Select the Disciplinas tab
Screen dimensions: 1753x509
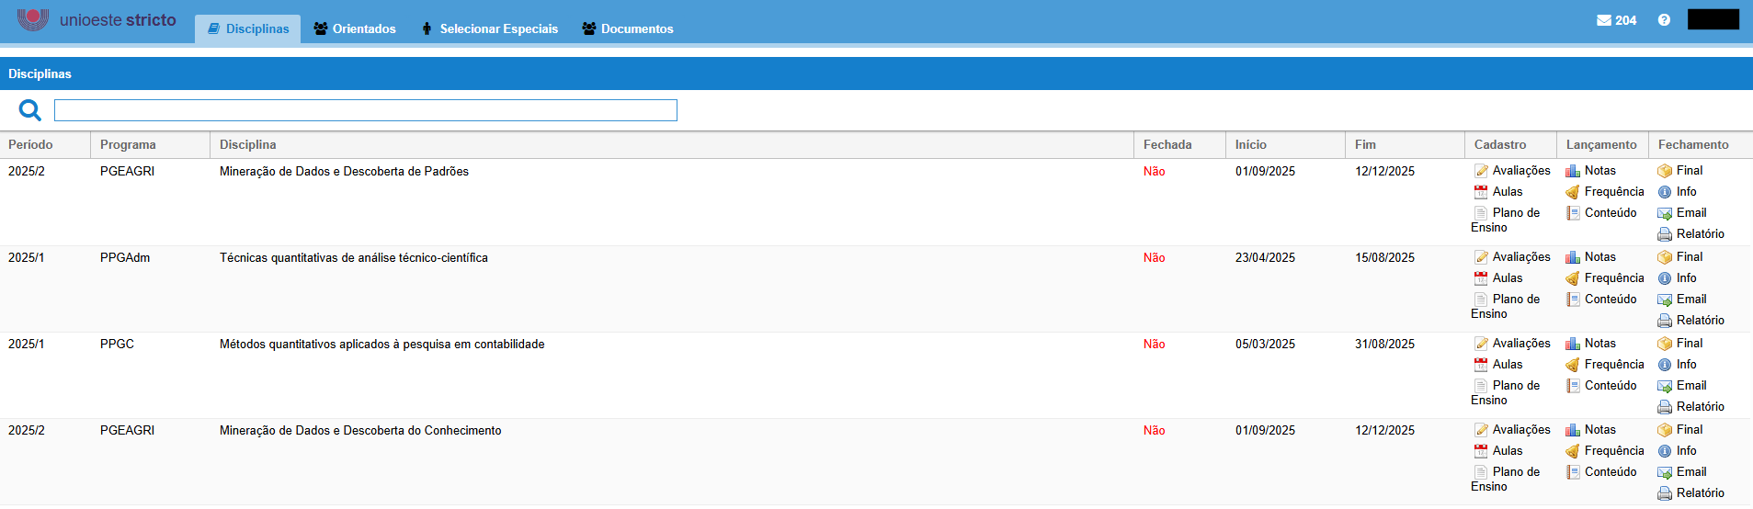pyautogui.click(x=248, y=29)
